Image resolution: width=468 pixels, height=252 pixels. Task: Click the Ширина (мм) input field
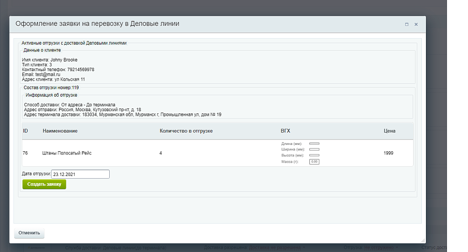tap(314, 149)
